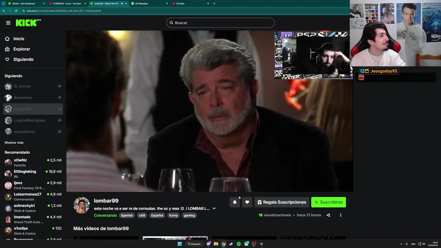Mute the lombar99 tab audio icon
The image size is (441, 248).
[x=122, y=3]
